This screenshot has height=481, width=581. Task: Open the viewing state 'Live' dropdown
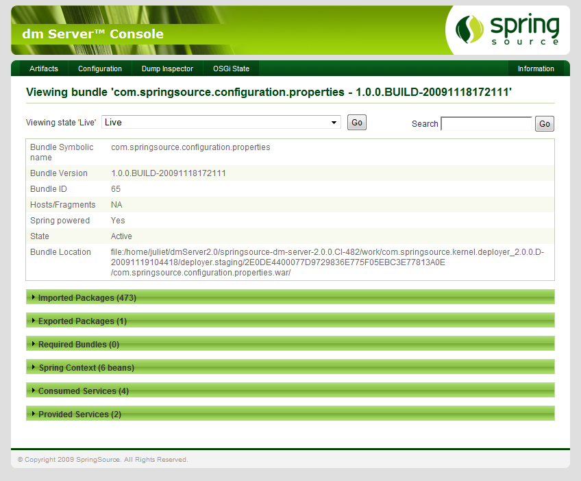pos(221,122)
